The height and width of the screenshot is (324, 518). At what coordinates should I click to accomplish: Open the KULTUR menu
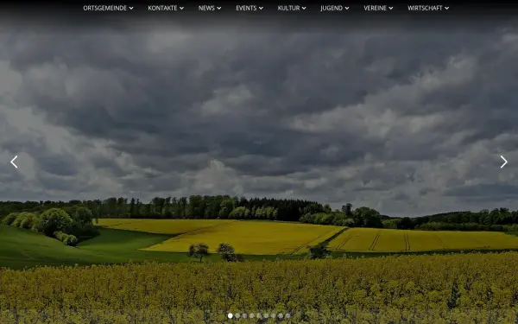point(292,8)
